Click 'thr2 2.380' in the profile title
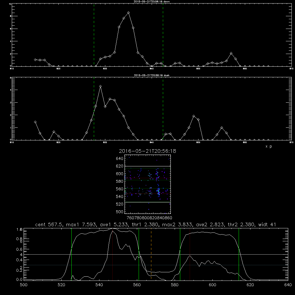The width and height of the screenshot is (295, 295). click(241, 224)
